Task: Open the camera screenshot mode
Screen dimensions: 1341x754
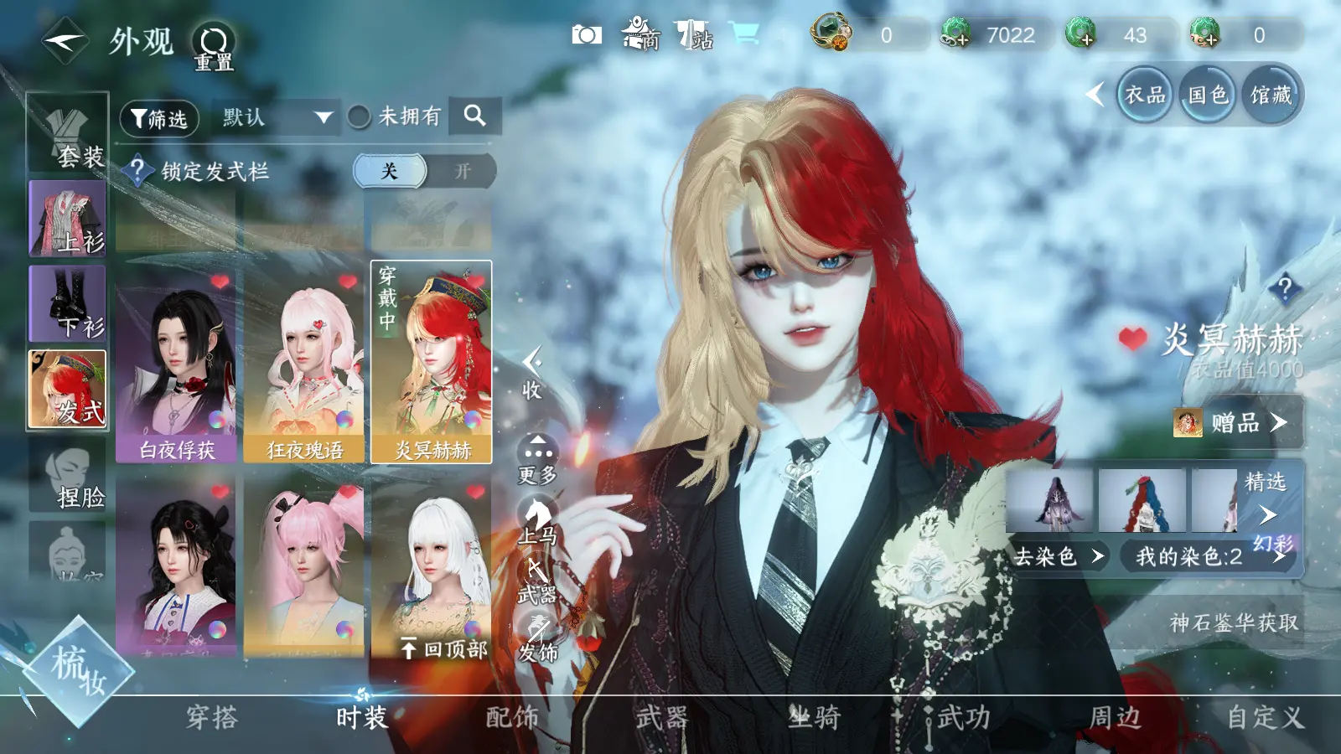Action: (x=587, y=34)
